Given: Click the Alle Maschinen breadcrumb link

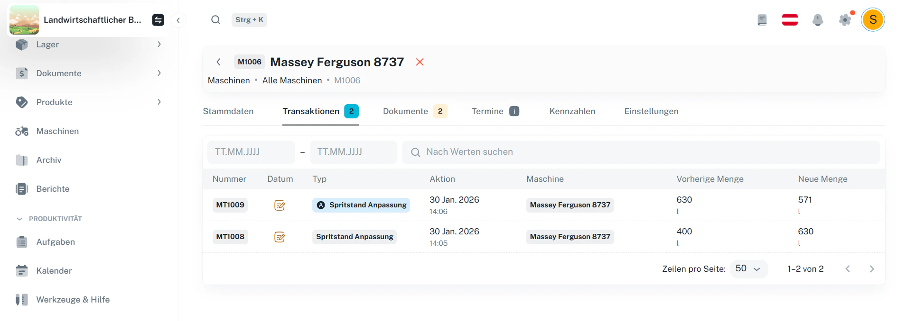Looking at the screenshot, I should pos(292,80).
